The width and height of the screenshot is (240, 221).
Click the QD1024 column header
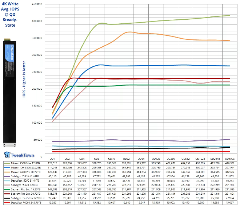pyautogui.click(x=200, y=159)
